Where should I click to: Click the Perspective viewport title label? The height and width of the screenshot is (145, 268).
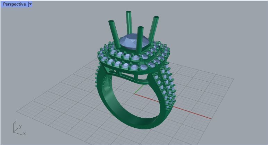click(x=15, y=4)
